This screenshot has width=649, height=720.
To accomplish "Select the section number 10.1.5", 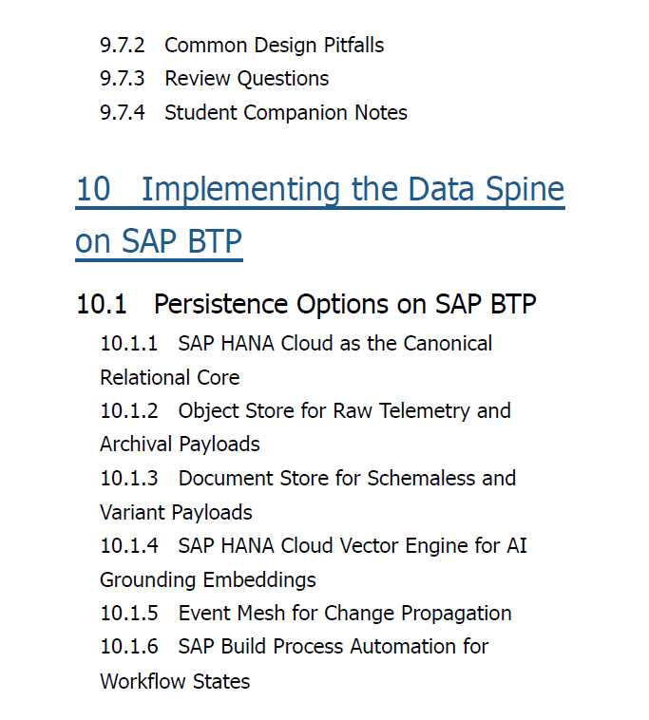I will 129,614.
